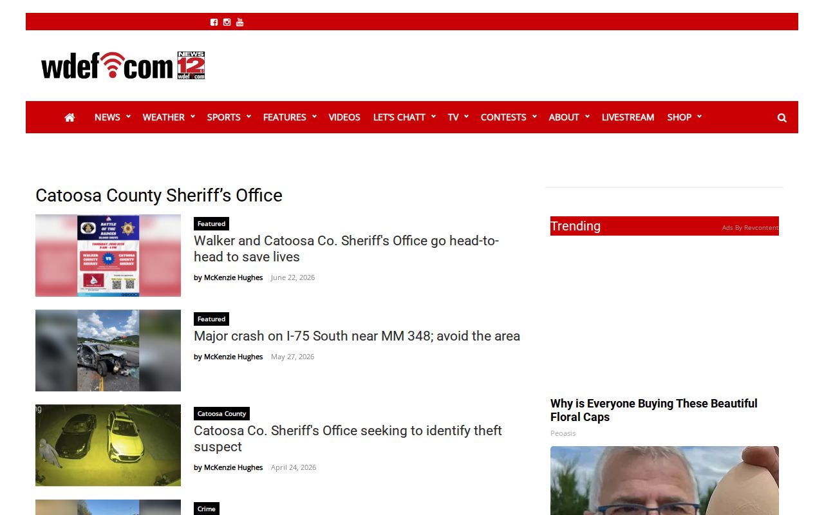Click the Trending header bar
This screenshot has width=824, height=515.
coord(664,226)
